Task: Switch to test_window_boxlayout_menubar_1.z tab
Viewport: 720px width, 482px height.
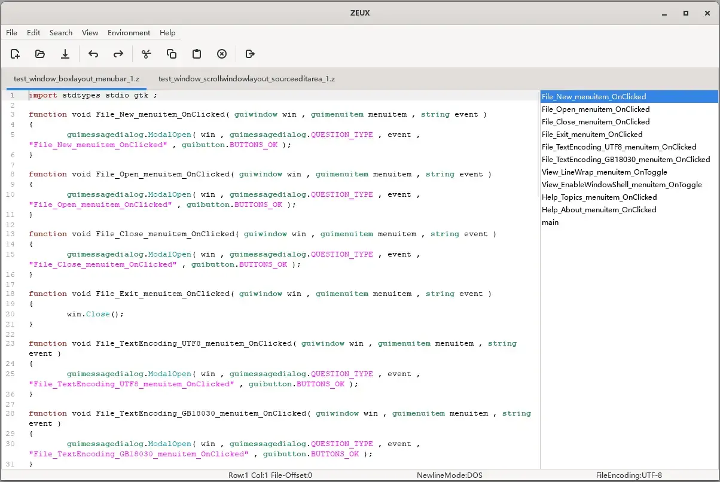Action: 77,79
